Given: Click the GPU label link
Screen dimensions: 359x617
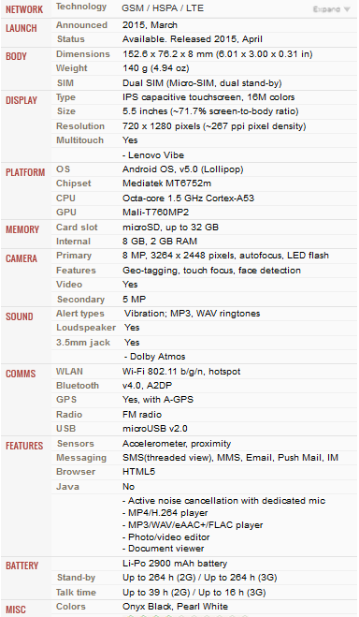Looking at the screenshot, I should click(66, 213).
